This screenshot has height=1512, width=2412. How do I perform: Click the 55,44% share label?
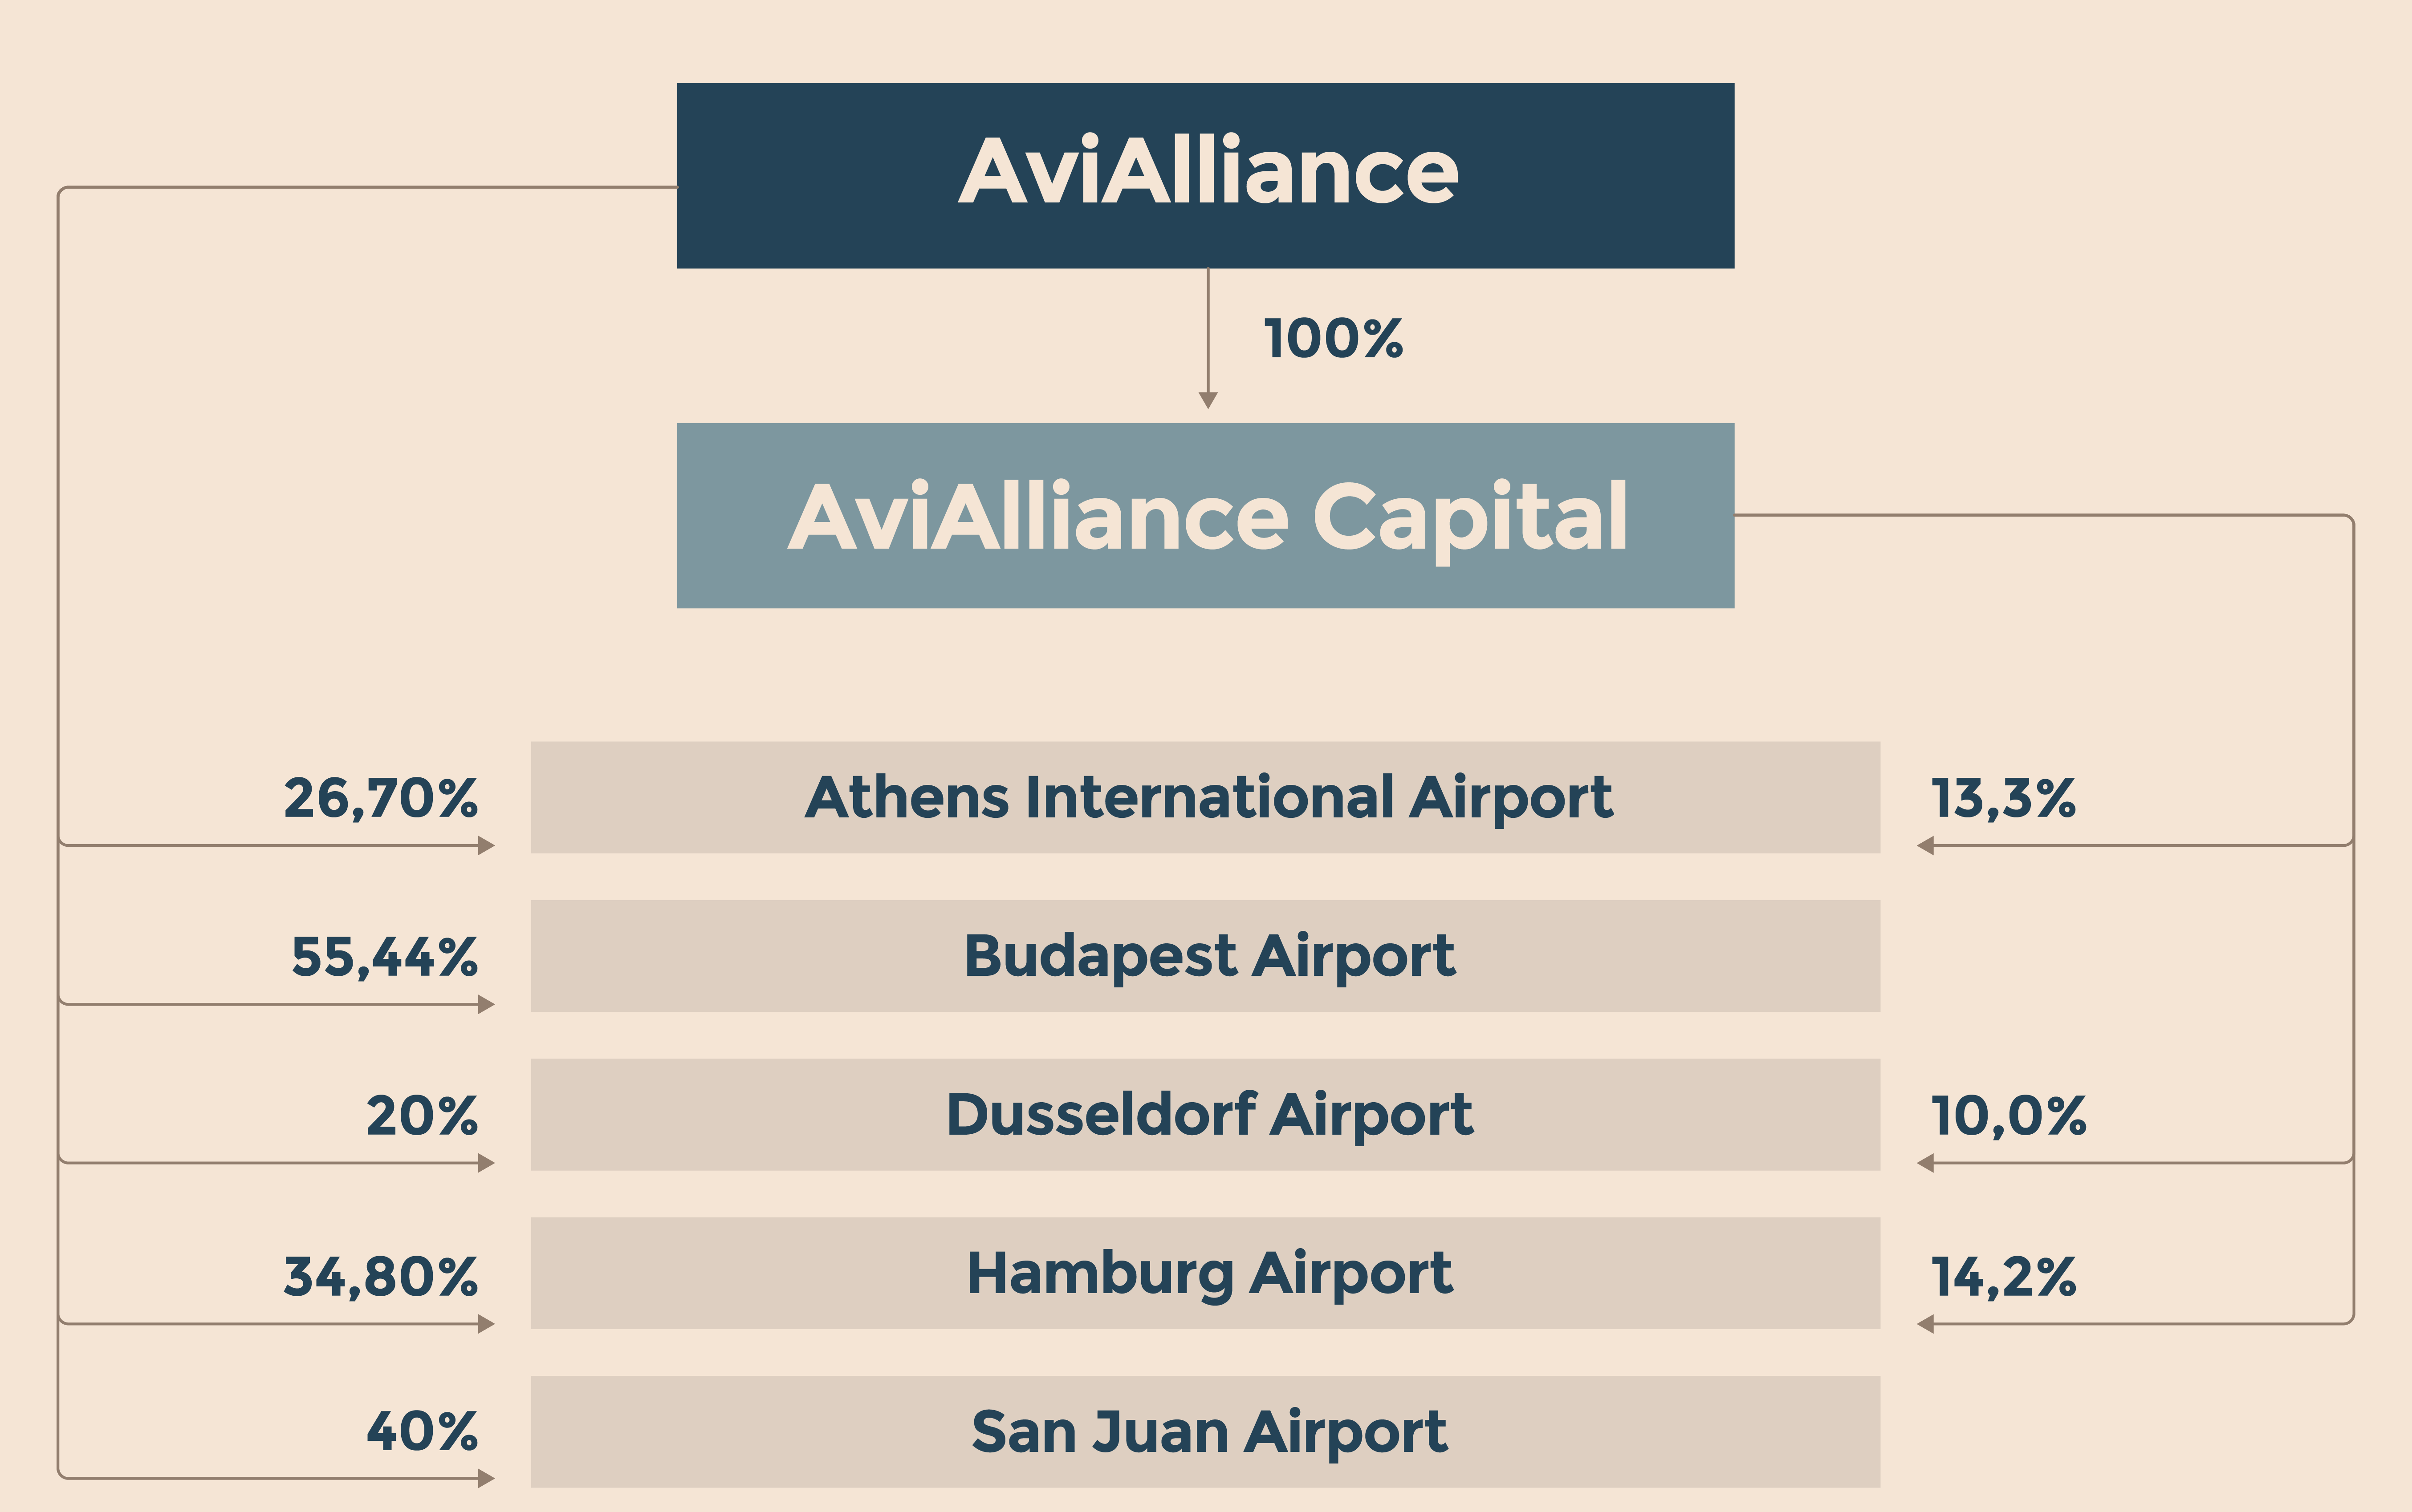(x=385, y=957)
